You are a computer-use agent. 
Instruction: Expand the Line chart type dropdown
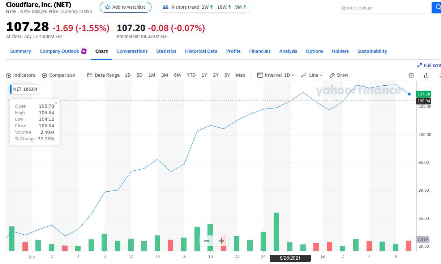pyautogui.click(x=312, y=75)
